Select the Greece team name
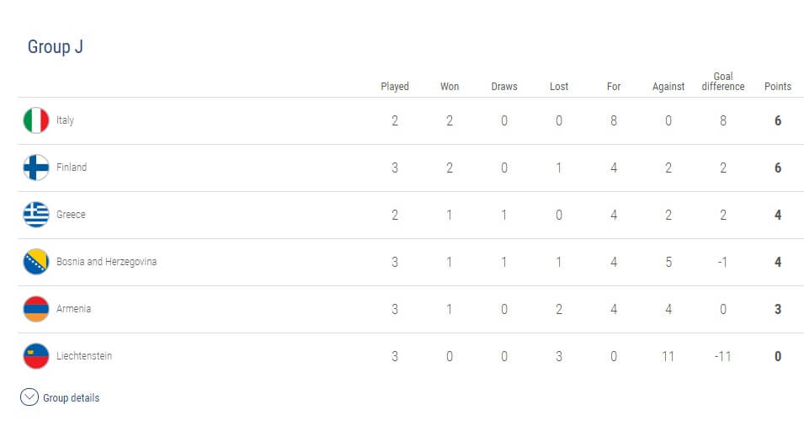 coord(71,215)
